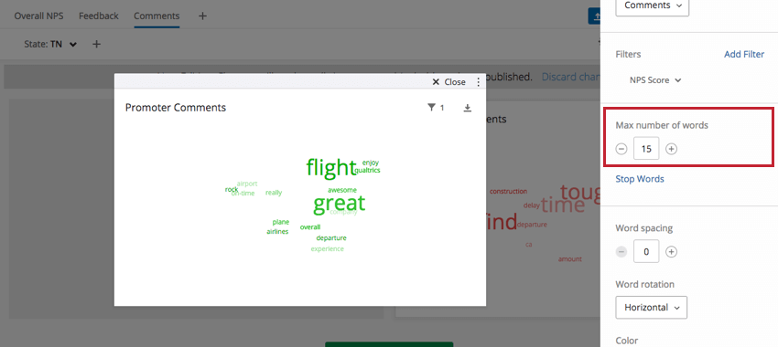
Task: Expand the State: TN filter dropdown
Action: pyautogui.click(x=50, y=44)
